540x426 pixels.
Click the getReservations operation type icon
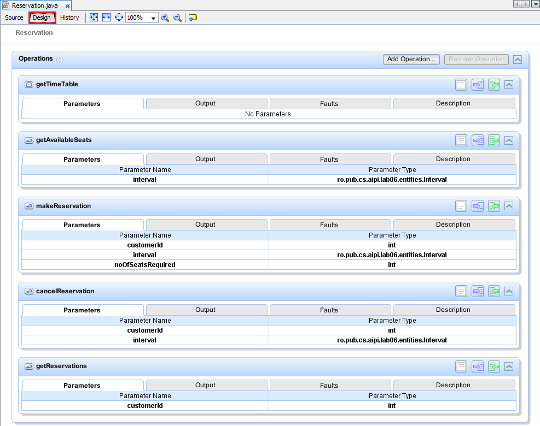click(x=29, y=366)
